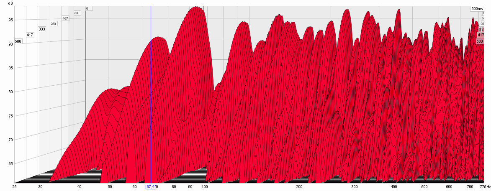
Task: Click the pink 417 time label at right edge
Action: click(481, 35)
